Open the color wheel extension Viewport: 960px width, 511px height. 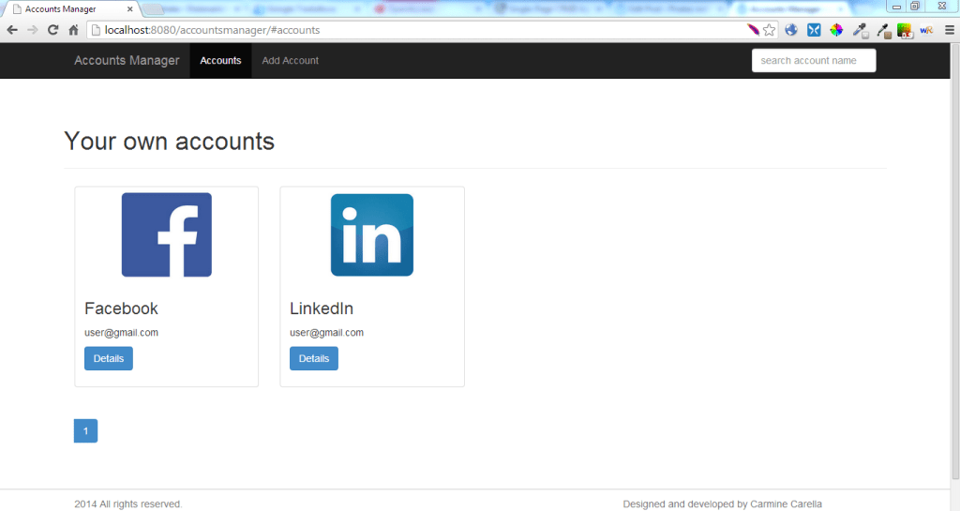(836, 30)
